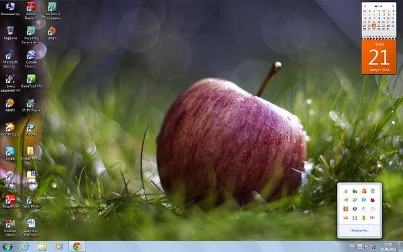Launch PaintTool SAI from the desktop

coord(31,79)
